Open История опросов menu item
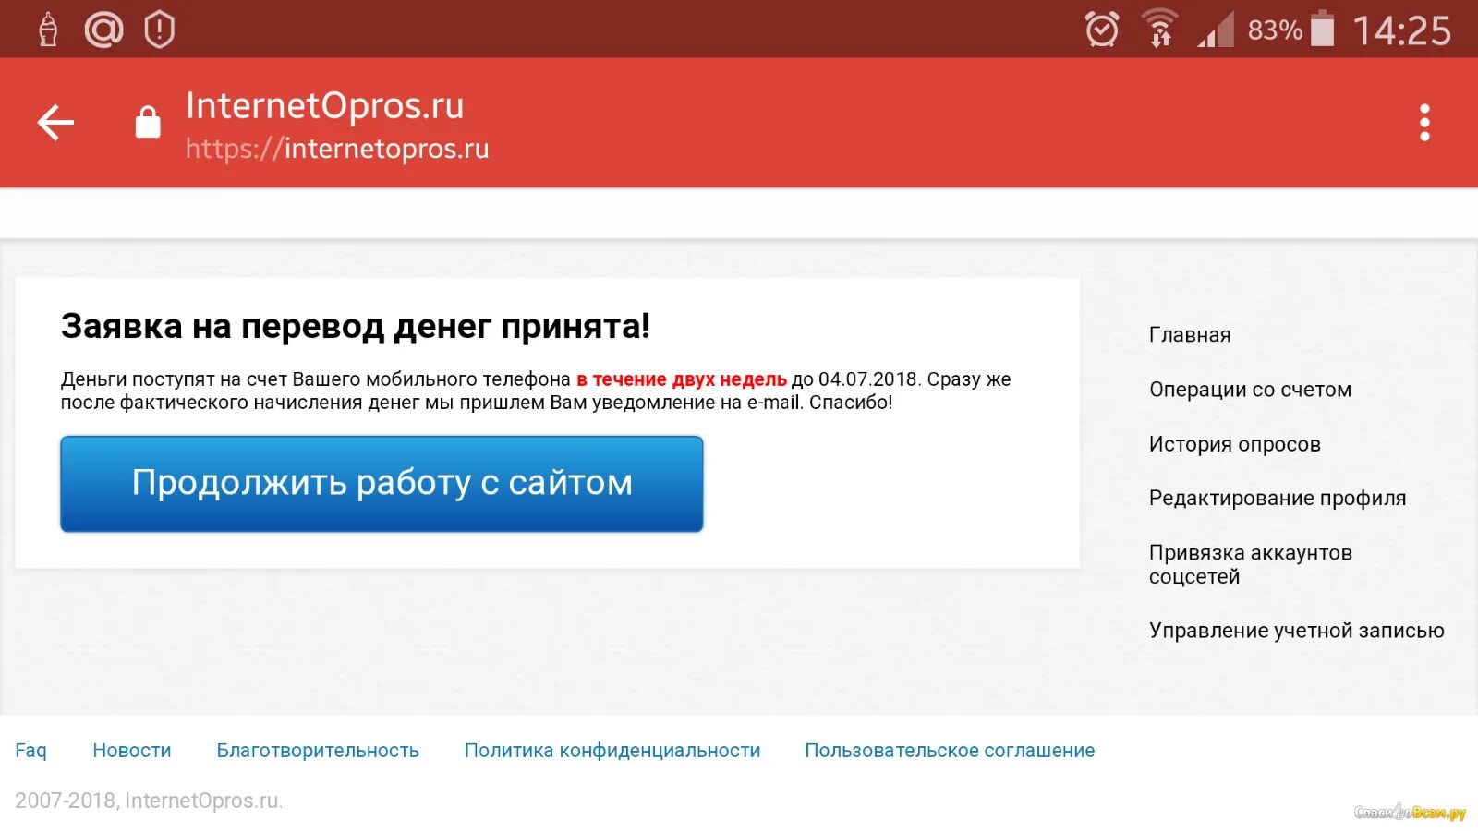 coord(1234,444)
